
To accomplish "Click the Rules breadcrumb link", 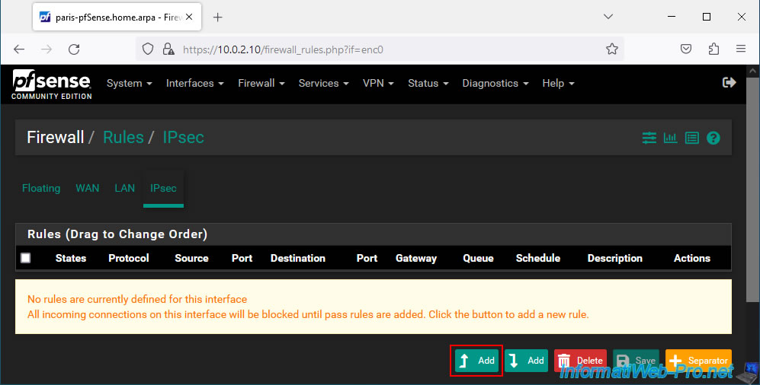I will [123, 138].
